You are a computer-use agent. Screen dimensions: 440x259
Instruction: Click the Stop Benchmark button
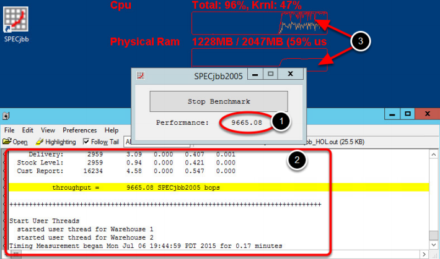[219, 101]
